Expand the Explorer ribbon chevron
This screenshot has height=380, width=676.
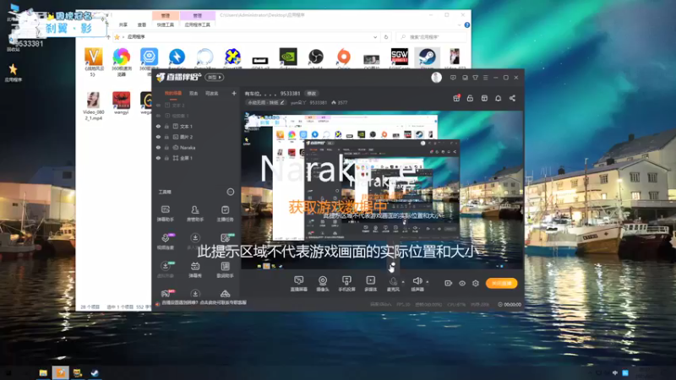pos(459,25)
